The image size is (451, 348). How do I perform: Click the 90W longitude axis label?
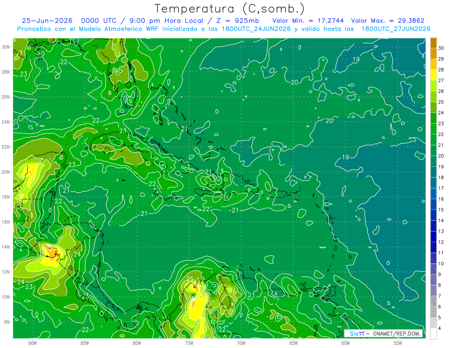33,343
